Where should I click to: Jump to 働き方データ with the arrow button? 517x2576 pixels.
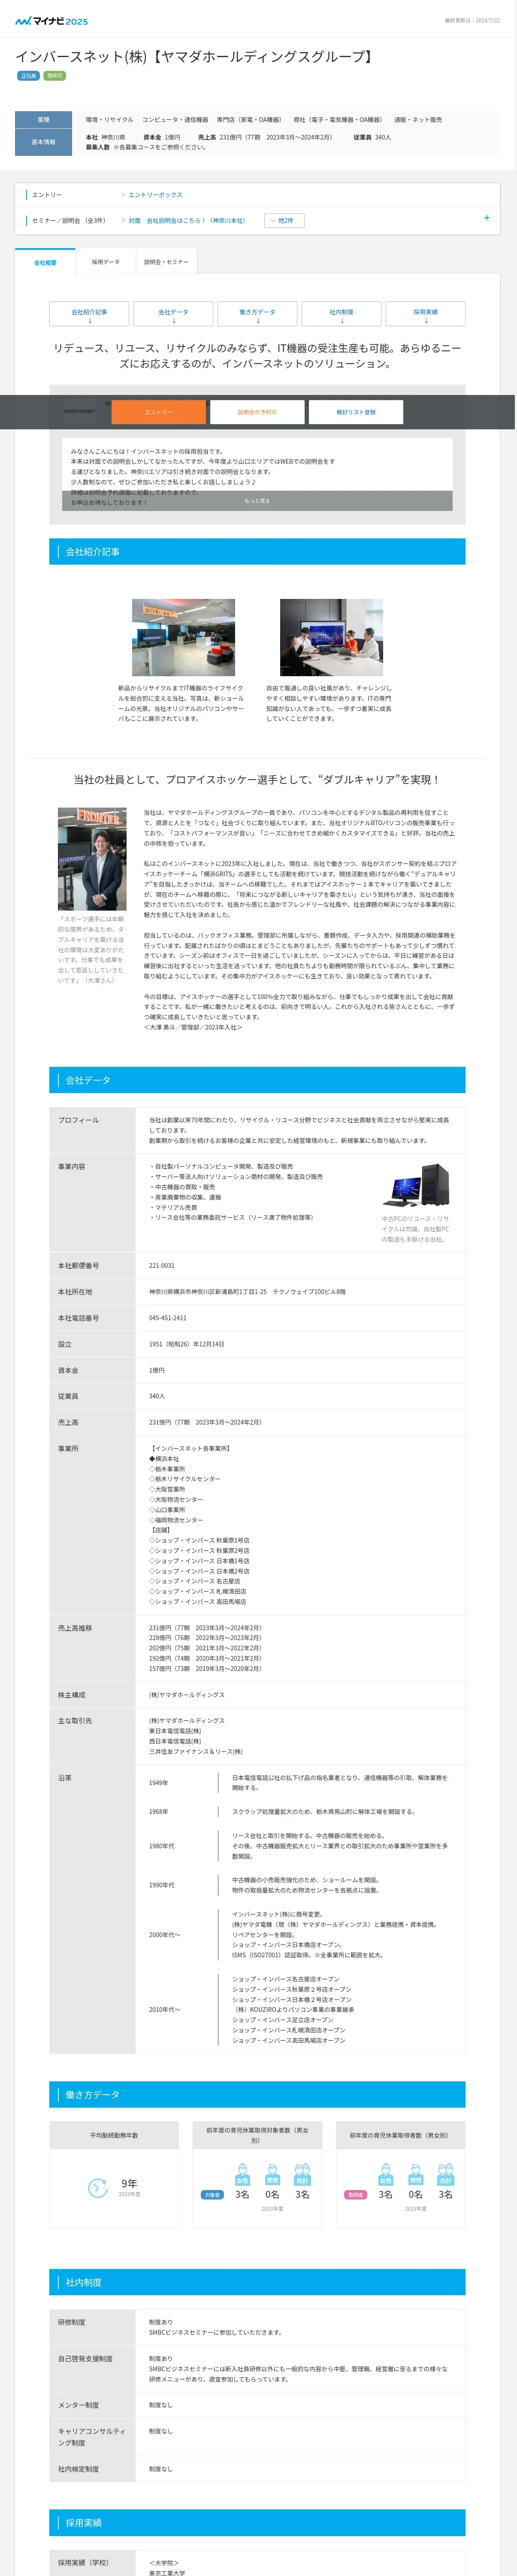pyautogui.click(x=257, y=314)
